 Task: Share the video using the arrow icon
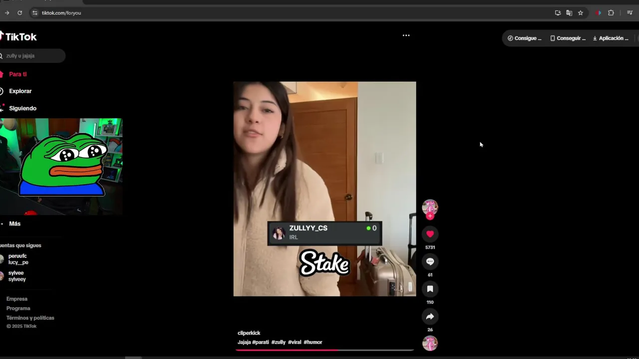coord(430,316)
